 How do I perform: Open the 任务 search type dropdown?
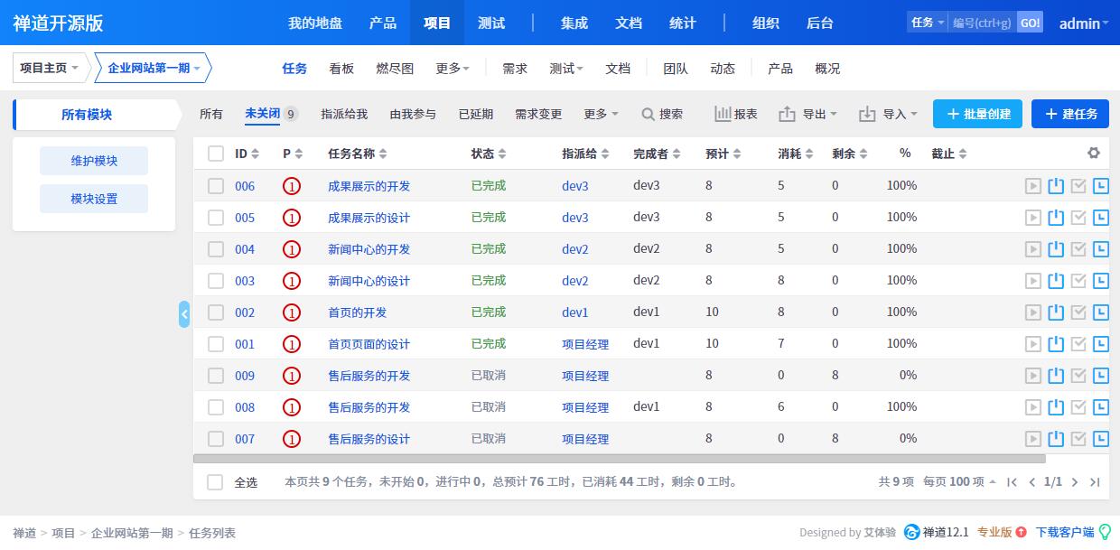click(928, 23)
